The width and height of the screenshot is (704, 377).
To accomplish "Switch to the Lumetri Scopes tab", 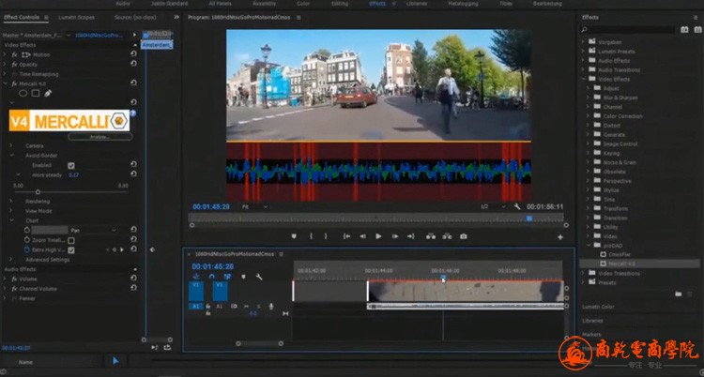I will tap(78, 17).
